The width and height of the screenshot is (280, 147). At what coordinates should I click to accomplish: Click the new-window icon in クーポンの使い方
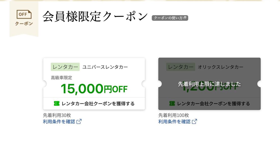click(x=185, y=18)
